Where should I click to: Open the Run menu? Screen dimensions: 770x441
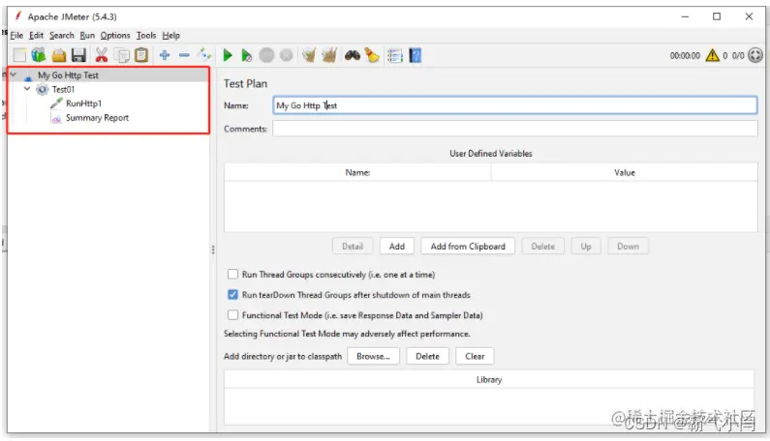click(x=87, y=36)
